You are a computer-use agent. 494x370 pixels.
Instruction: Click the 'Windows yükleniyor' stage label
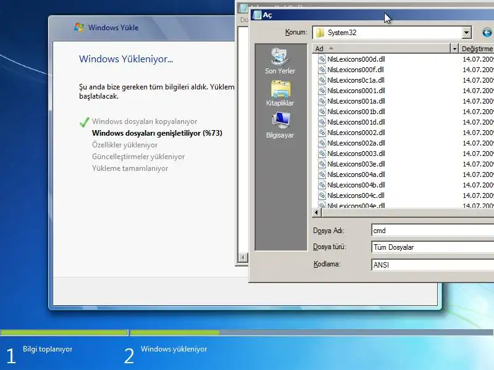[174, 349]
